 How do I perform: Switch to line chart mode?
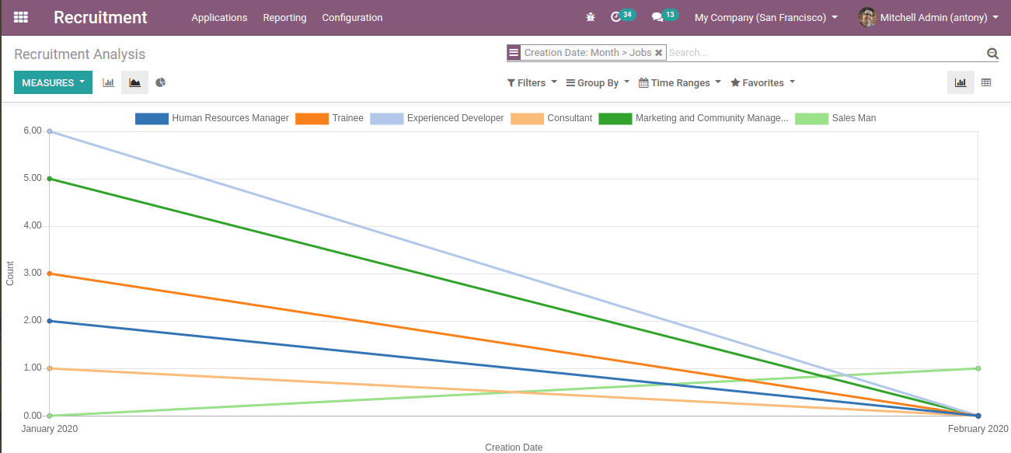point(135,82)
